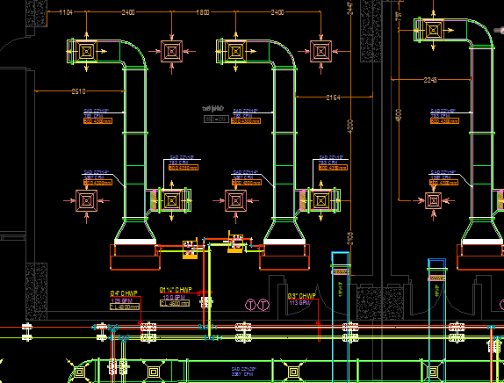Select the supply diffuser at the 1104 dimension
504x383 pixels.
pyautogui.click(x=86, y=52)
